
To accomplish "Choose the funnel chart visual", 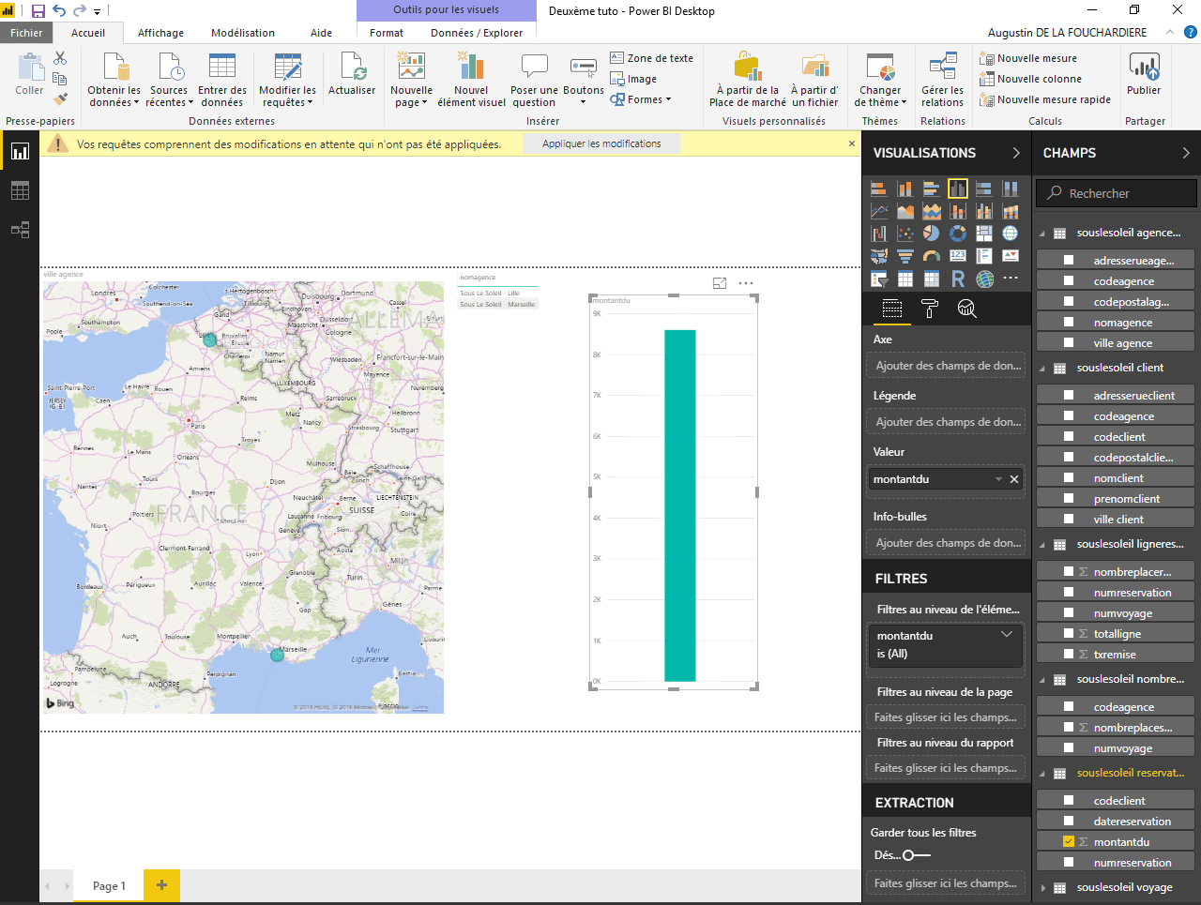I will coord(905,256).
